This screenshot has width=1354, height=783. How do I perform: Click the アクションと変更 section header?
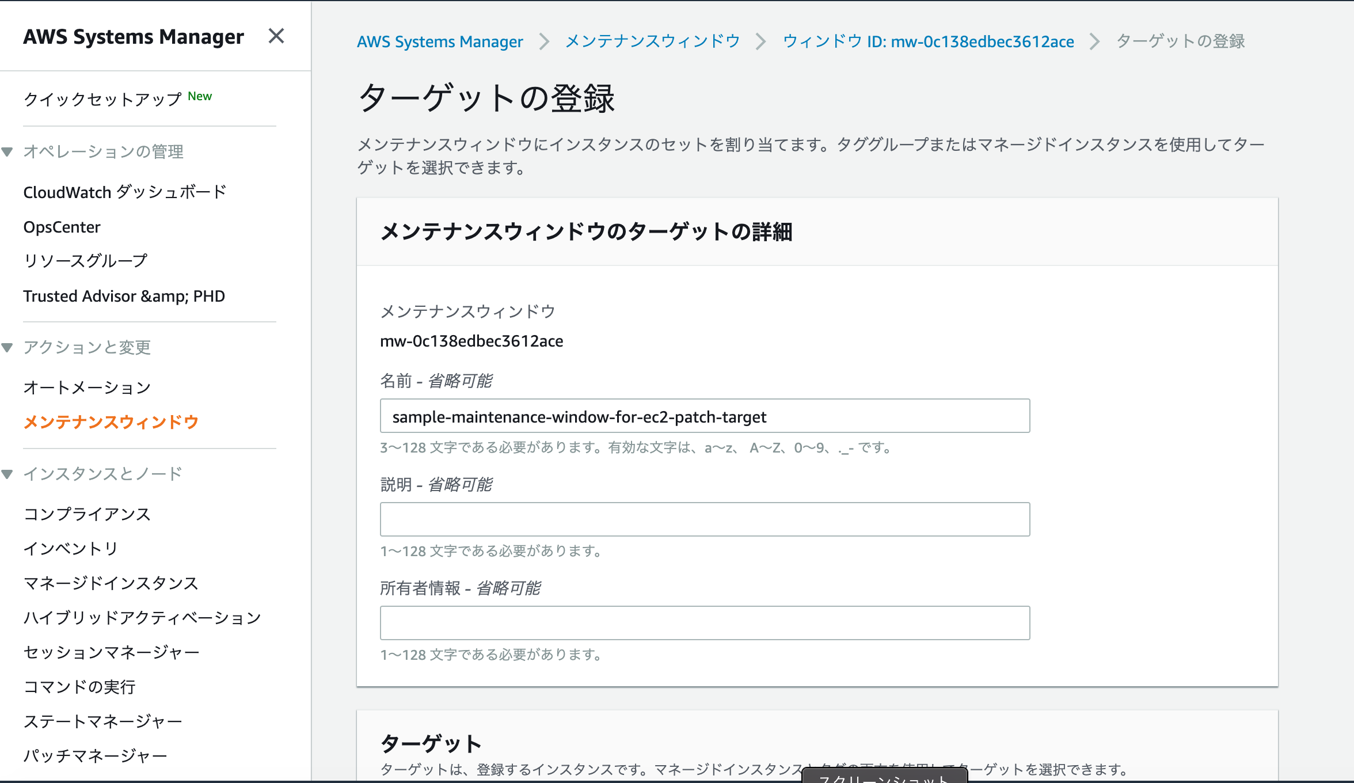(x=87, y=348)
